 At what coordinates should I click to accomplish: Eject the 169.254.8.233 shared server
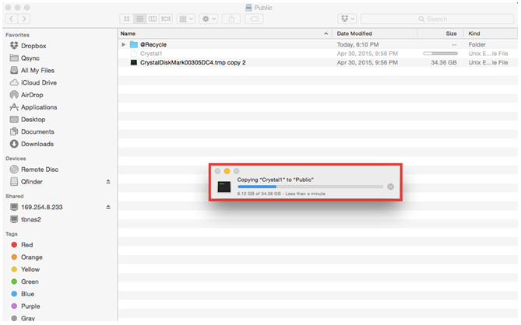[x=108, y=207]
